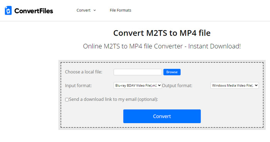This screenshot has width=270, height=142.
Task: Go to File Formats page
Action: (120, 10)
